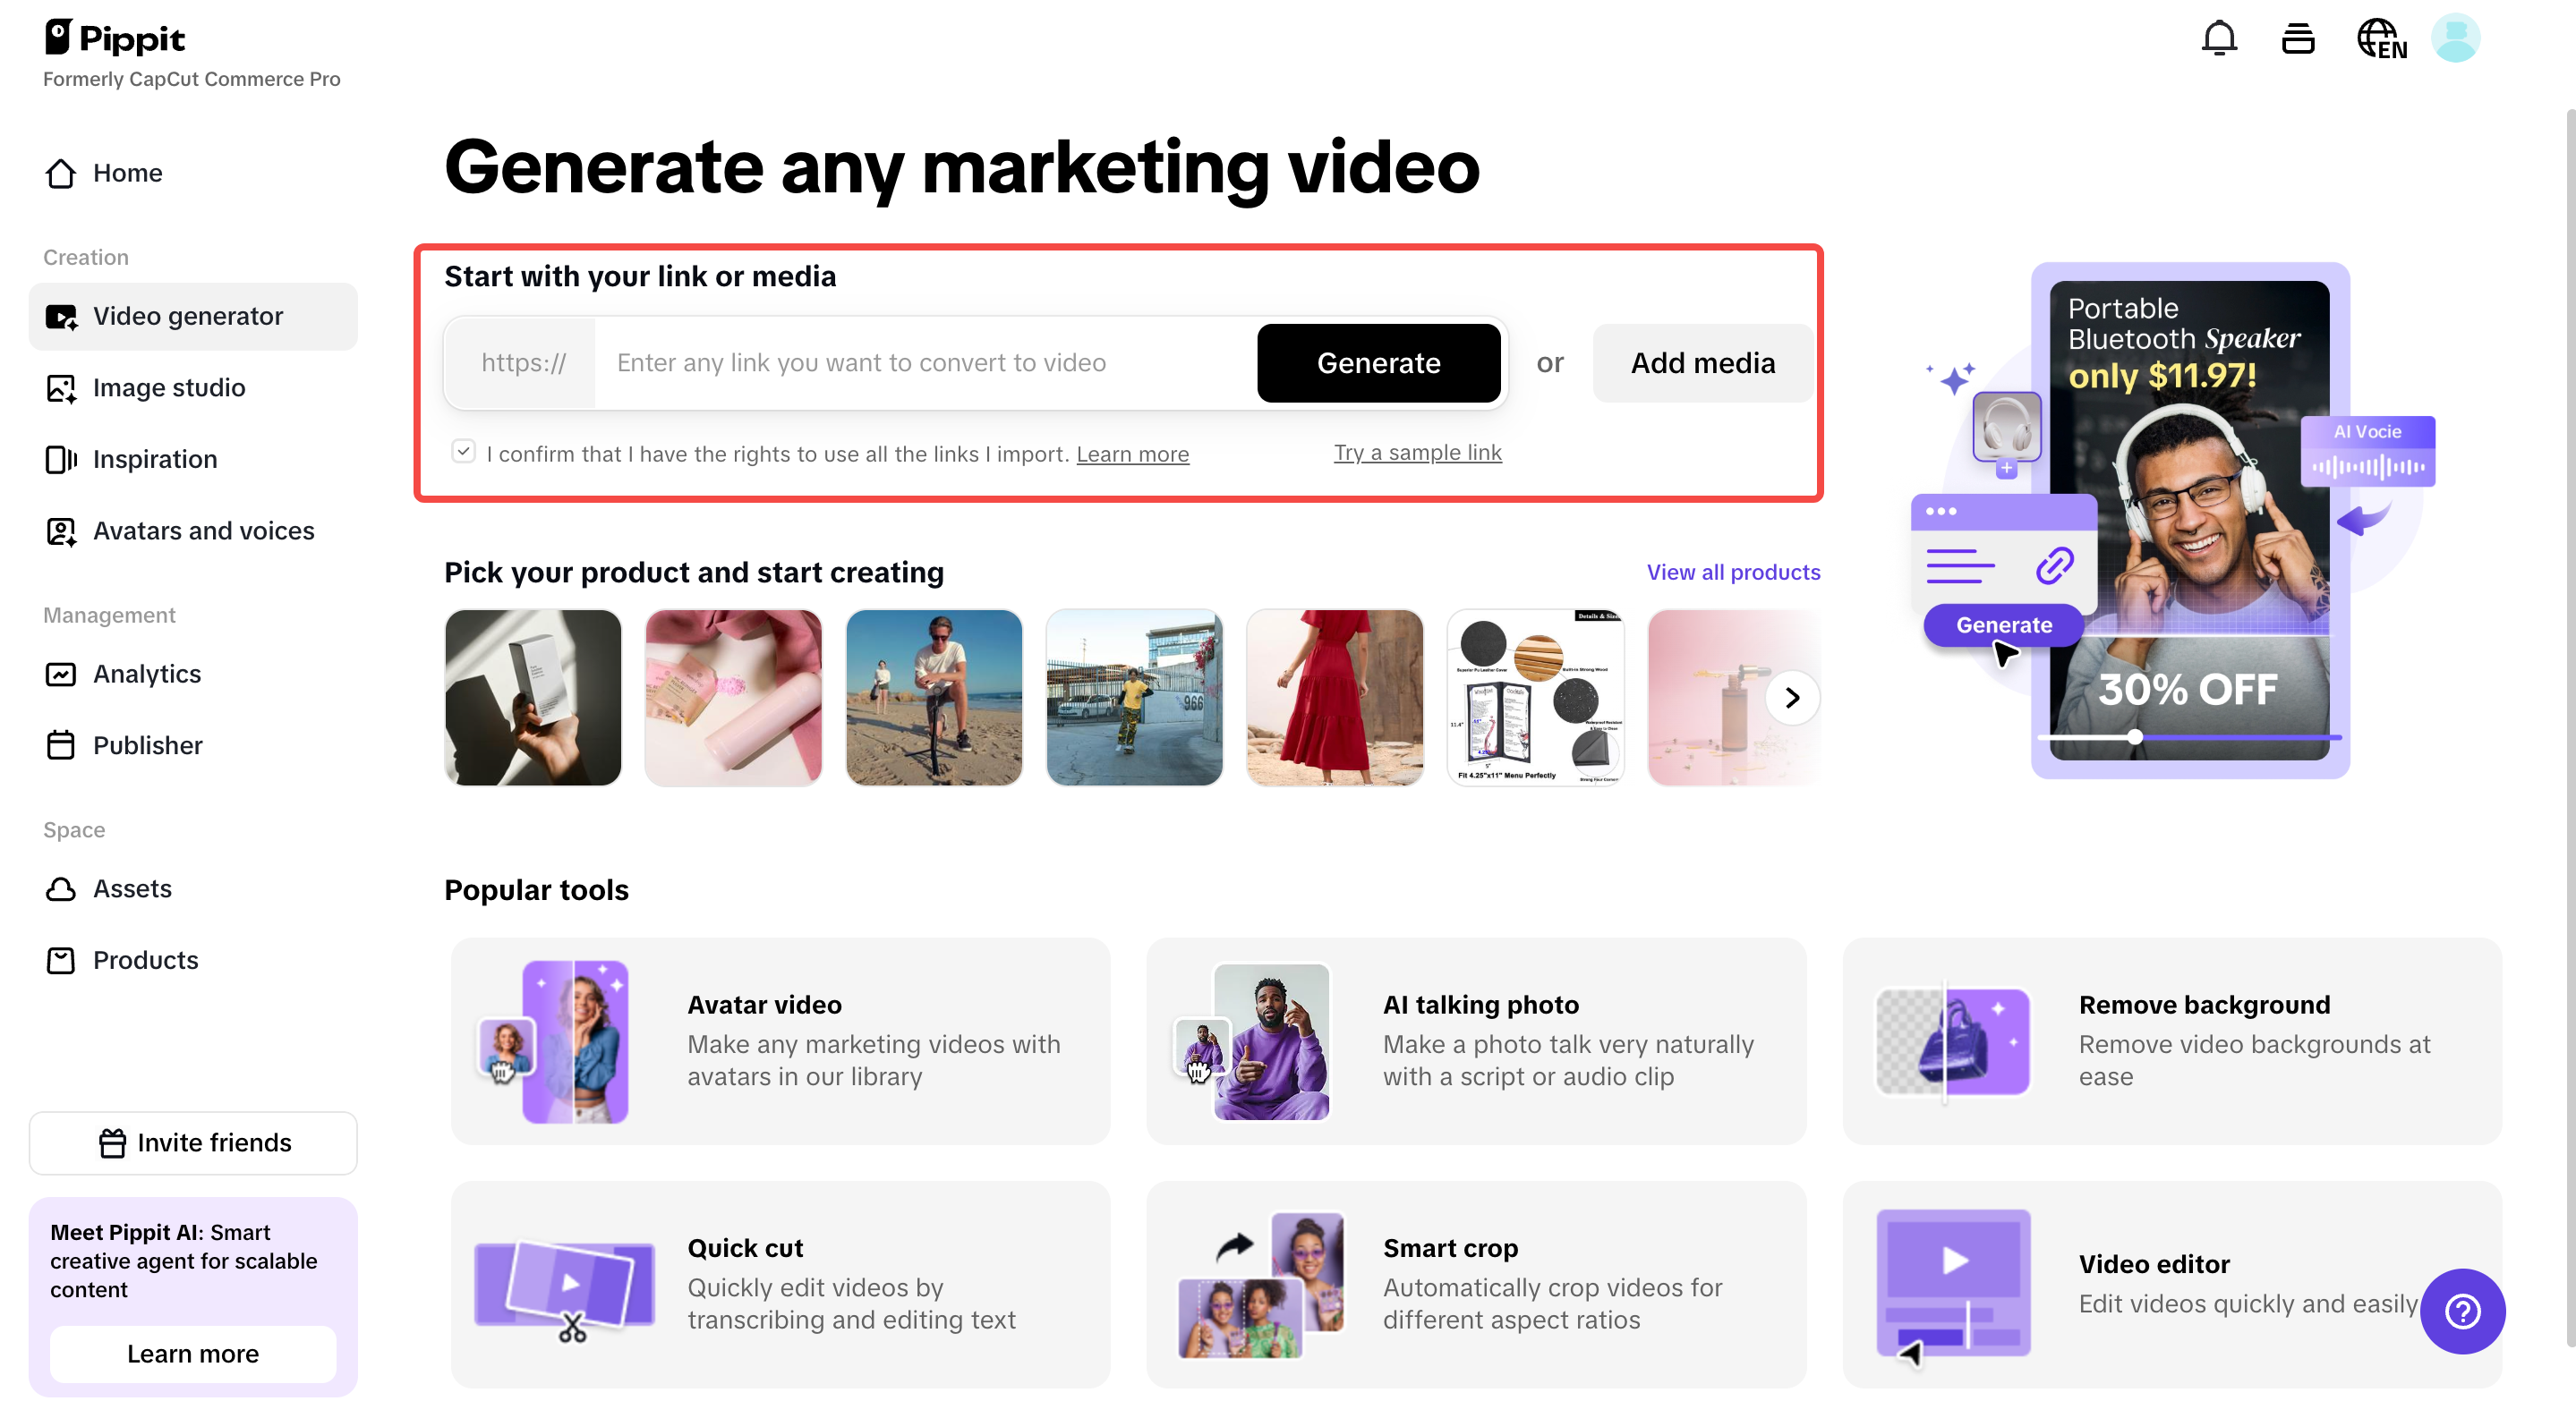Open the Publisher section
The height and width of the screenshot is (1401, 2576).
point(147,745)
